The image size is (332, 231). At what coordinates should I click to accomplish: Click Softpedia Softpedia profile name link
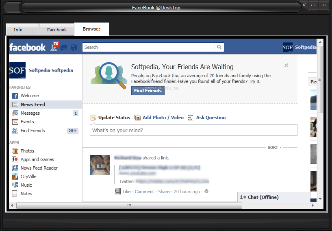tap(51, 70)
